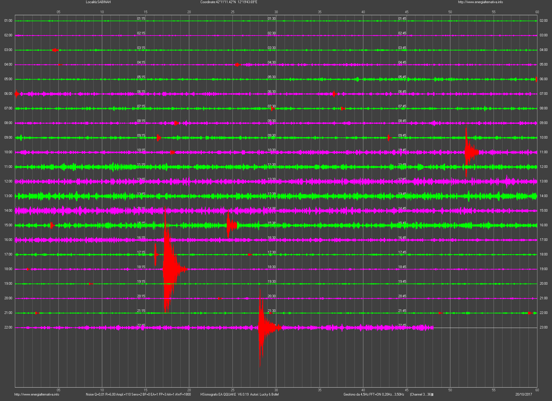Click the Località:SABINAH header text
The height and width of the screenshot is (401, 552).
(x=98, y=2)
